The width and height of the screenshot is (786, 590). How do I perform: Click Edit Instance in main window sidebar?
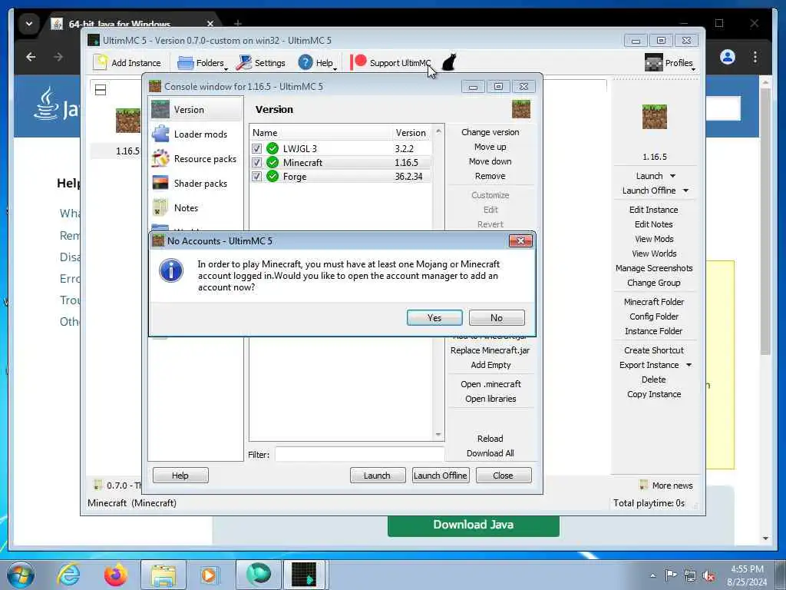654,210
